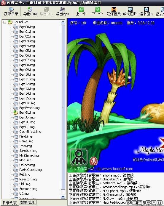Open the huosoft.com website link

(x=114, y=169)
